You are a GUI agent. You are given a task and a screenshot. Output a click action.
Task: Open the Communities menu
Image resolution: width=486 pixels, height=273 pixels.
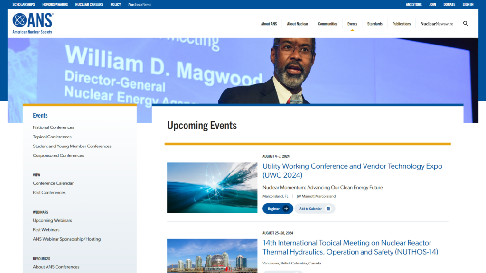click(327, 24)
